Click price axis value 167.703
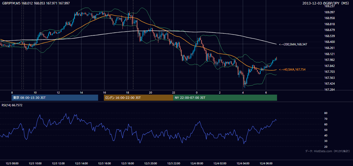 [330, 72]
